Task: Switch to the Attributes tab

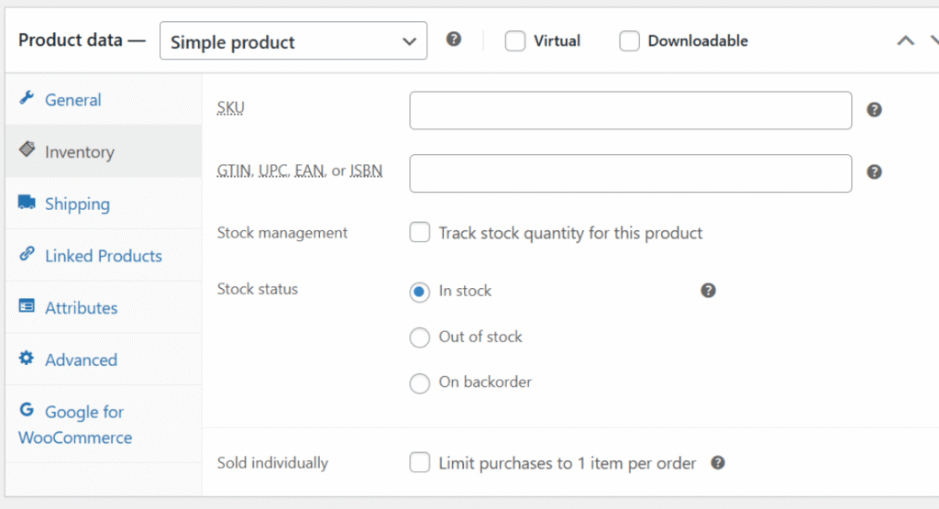Action: tap(81, 308)
